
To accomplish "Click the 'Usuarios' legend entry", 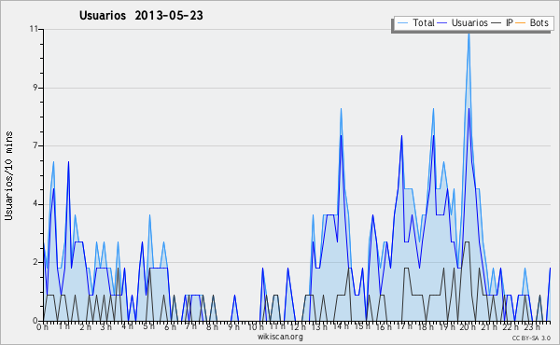I will click(462, 22).
